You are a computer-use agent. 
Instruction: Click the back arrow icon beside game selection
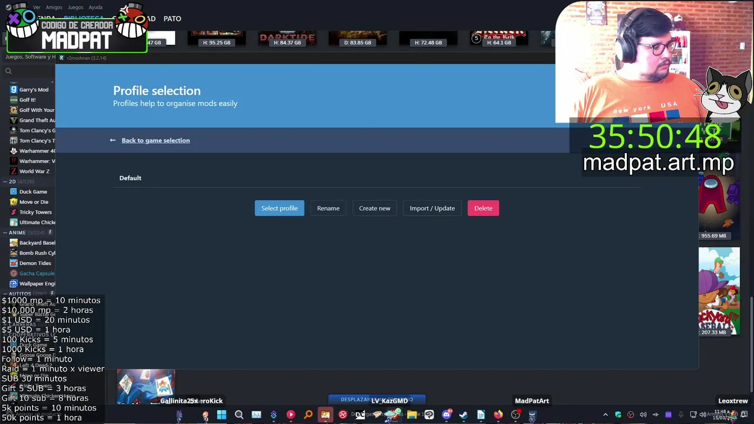click(x=113, y=140)
